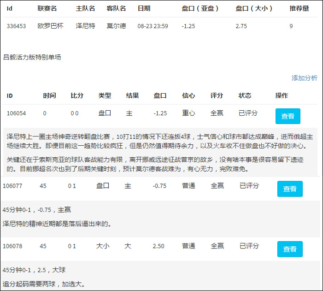Click league name 欧罗巴杯
Viewport: 323px width, 291px height.
[x=51, y=26]
